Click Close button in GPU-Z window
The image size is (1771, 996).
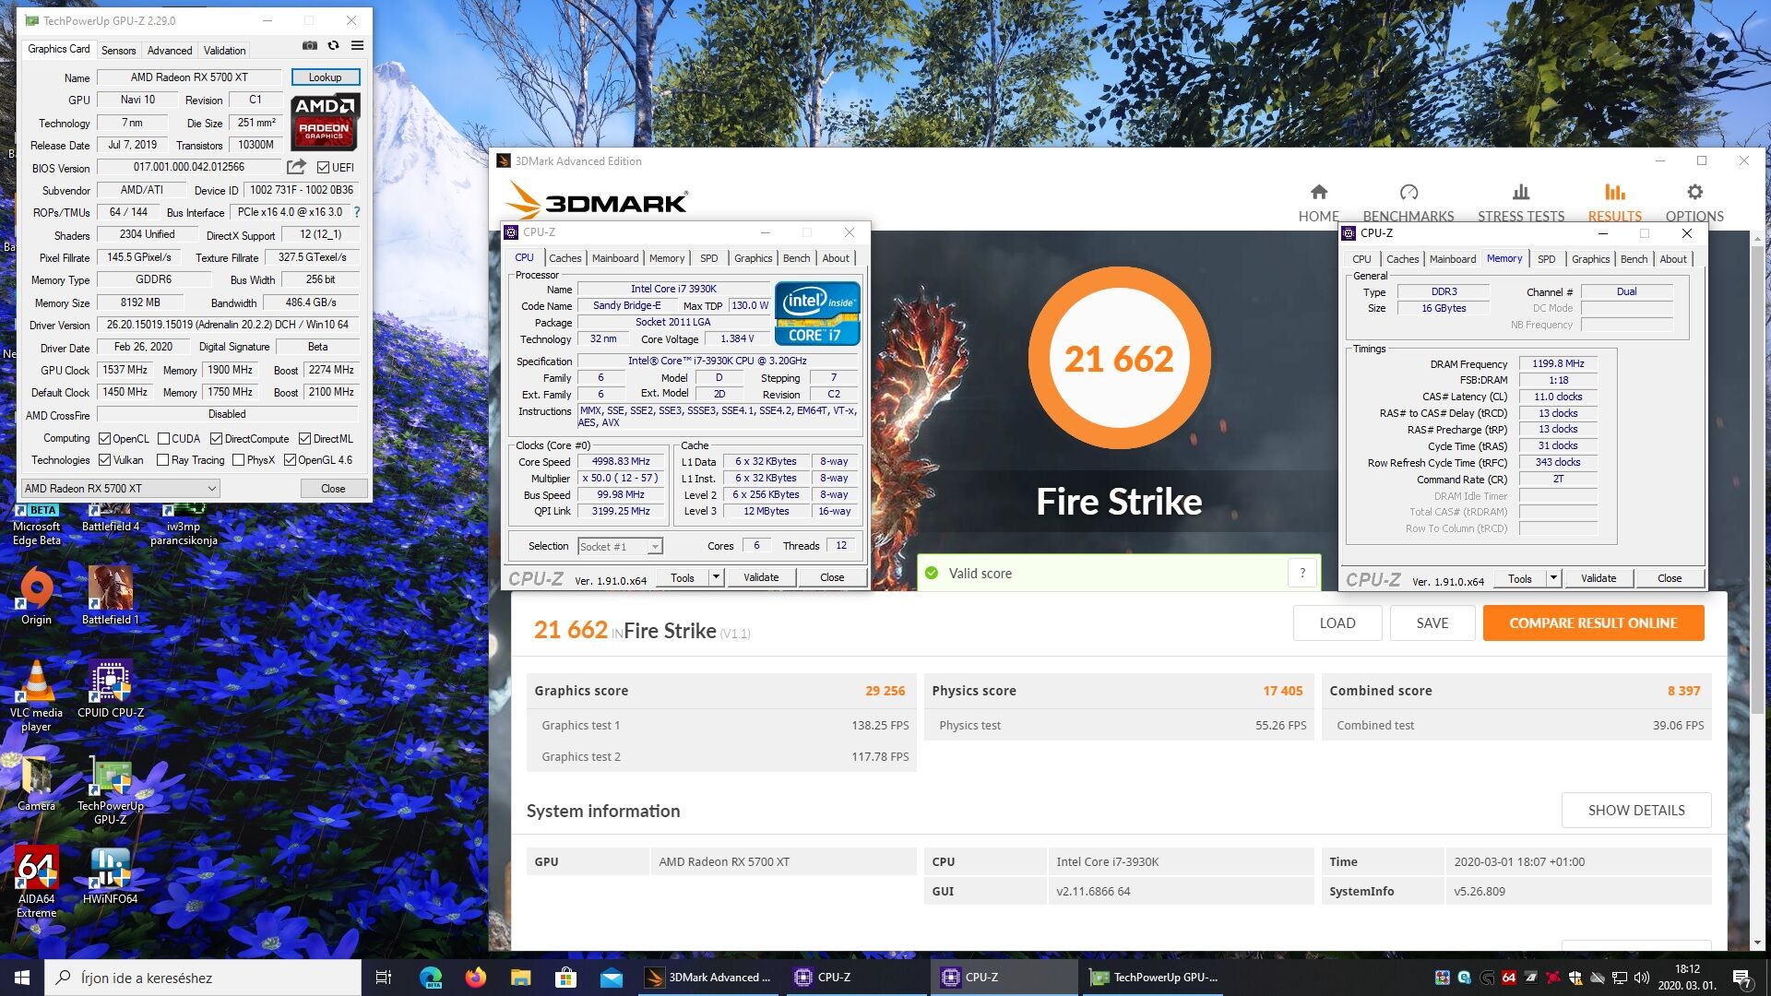[333, 488]
